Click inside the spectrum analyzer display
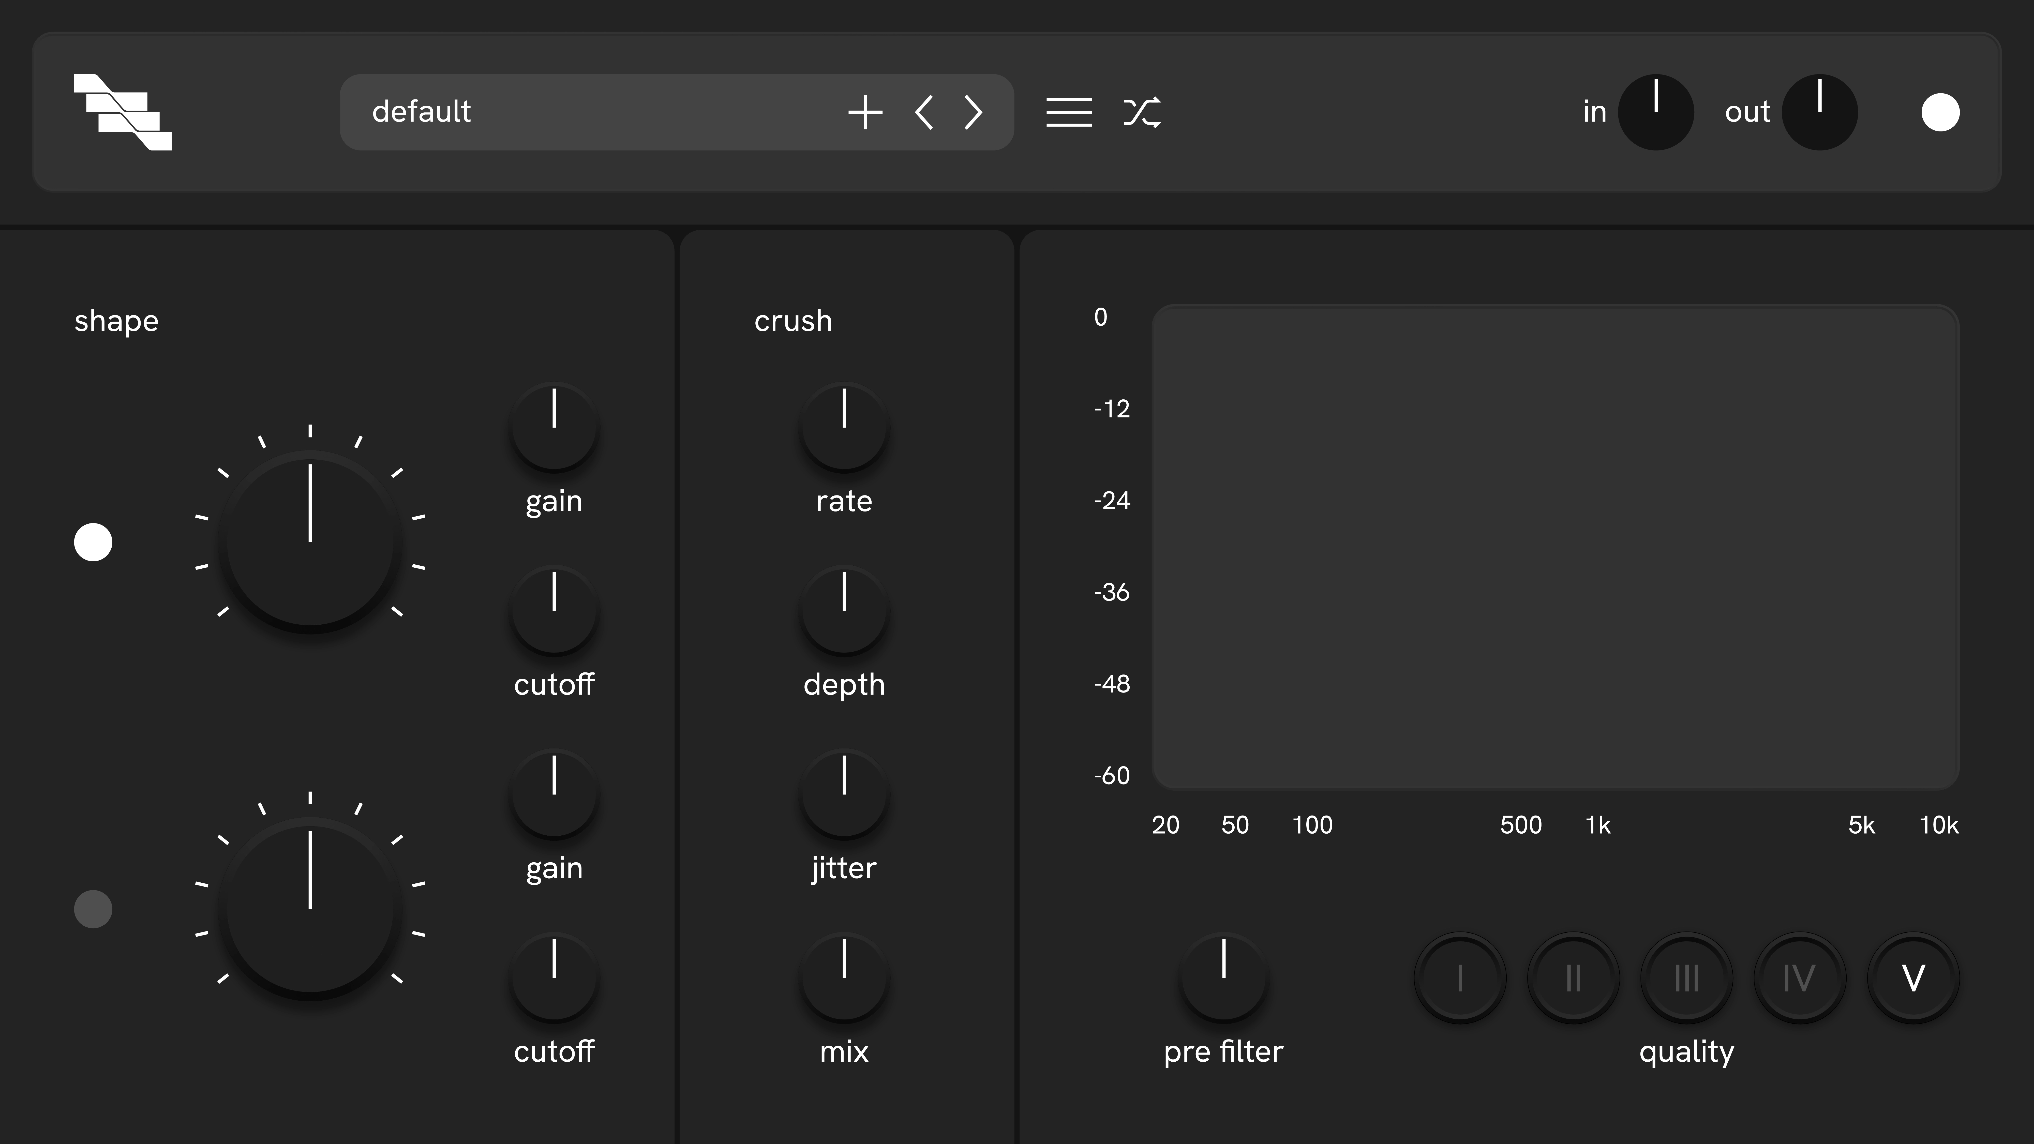 point(1556,547)
